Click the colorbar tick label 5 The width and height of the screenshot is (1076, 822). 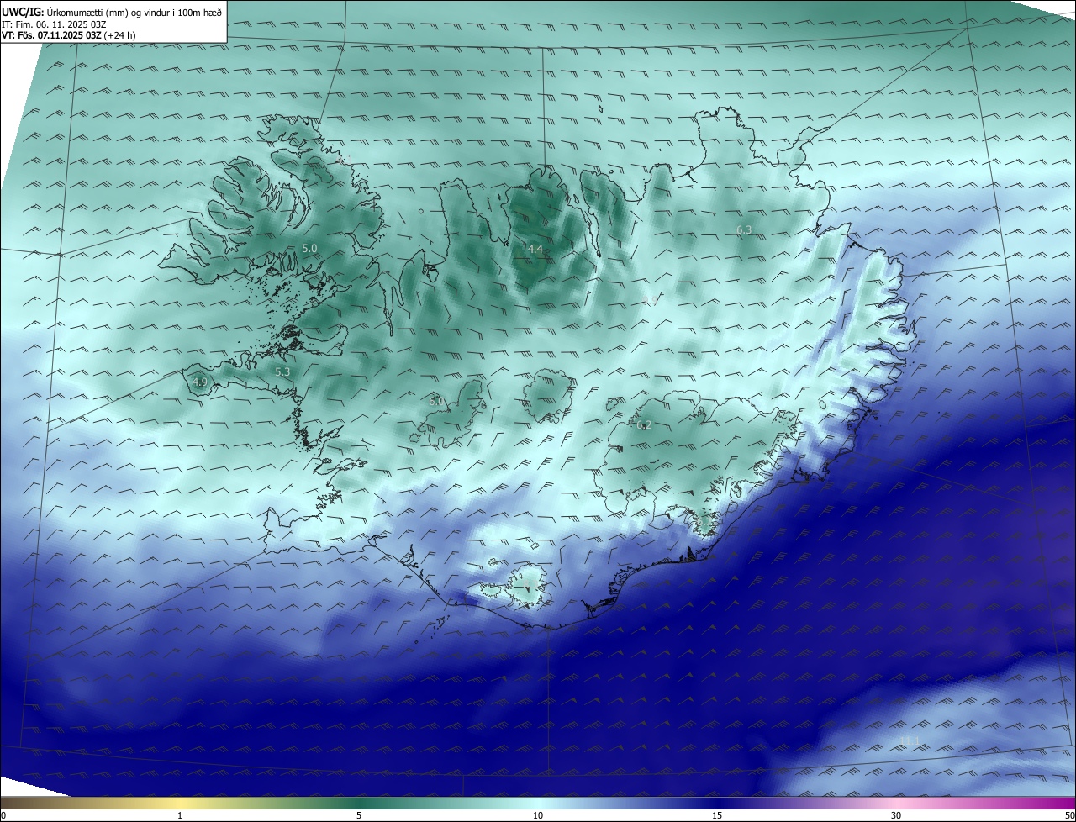pos(359,815)
